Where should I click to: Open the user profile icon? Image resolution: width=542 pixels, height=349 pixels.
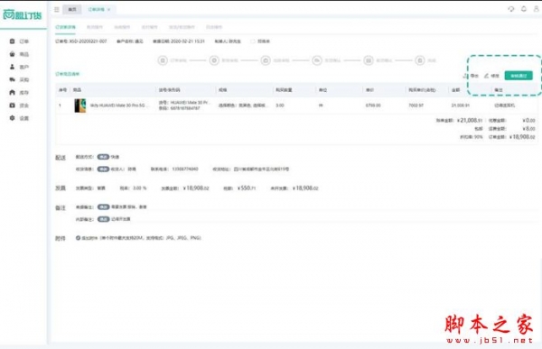point(536,9)
